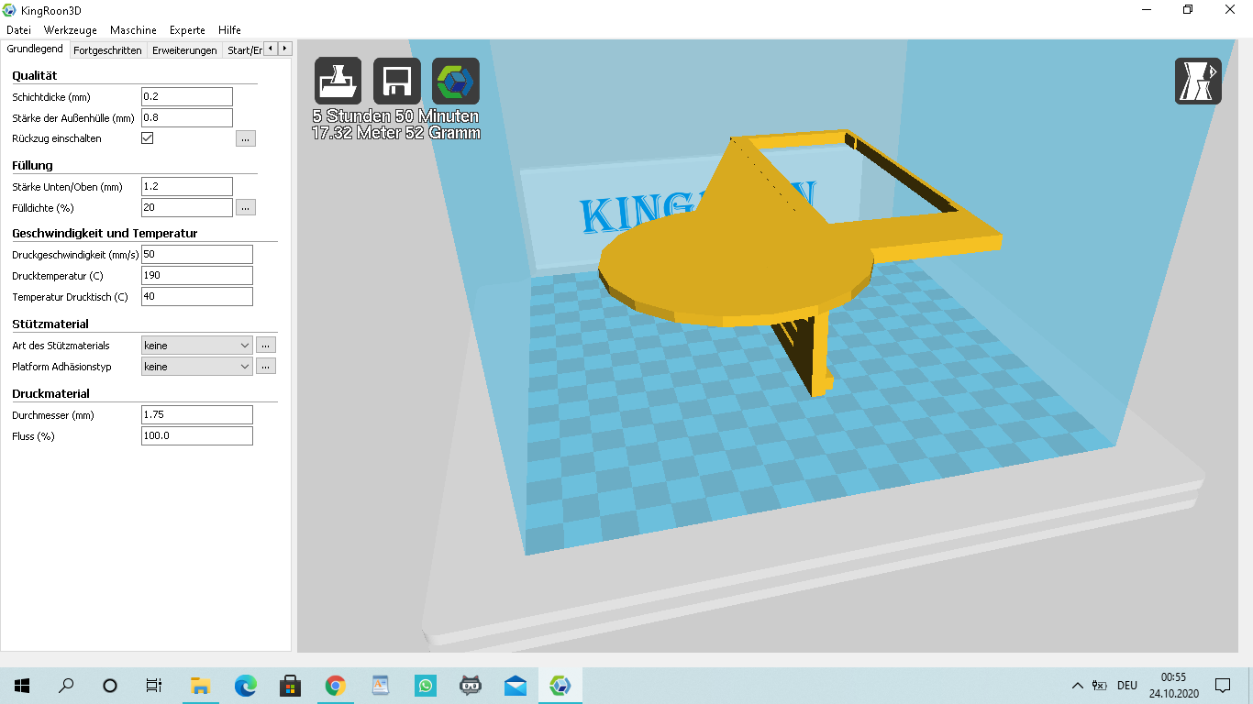Viewport: 1253px width, 704px height.
Task: Click the 'Rückzug einschalten' label
Action: [x=57, y=138]
